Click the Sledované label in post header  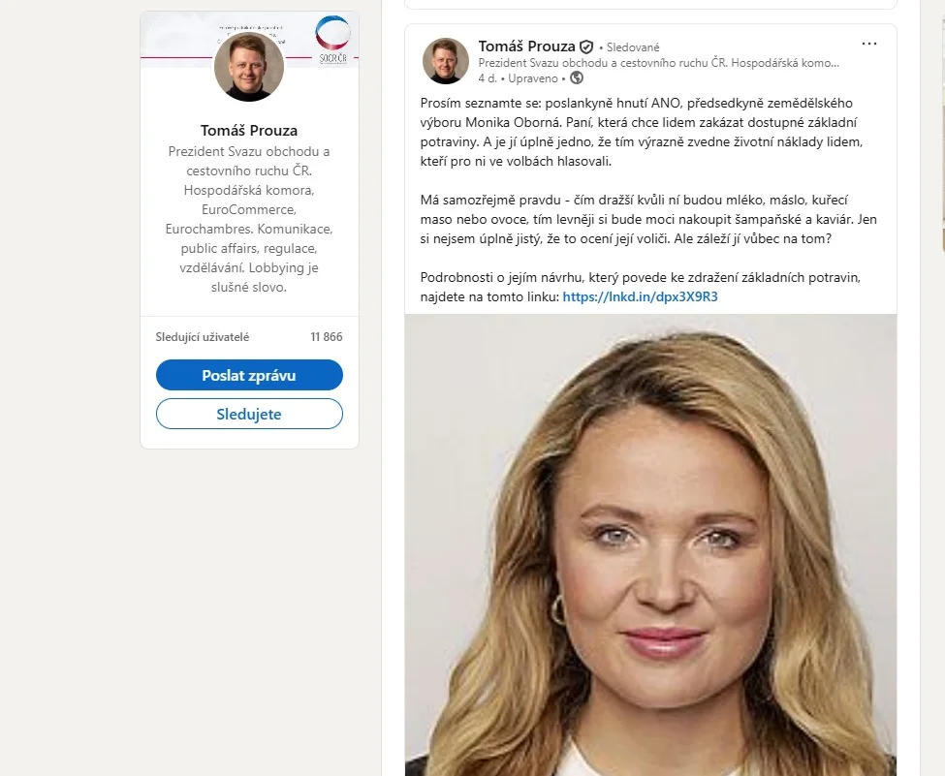point(633,47)
